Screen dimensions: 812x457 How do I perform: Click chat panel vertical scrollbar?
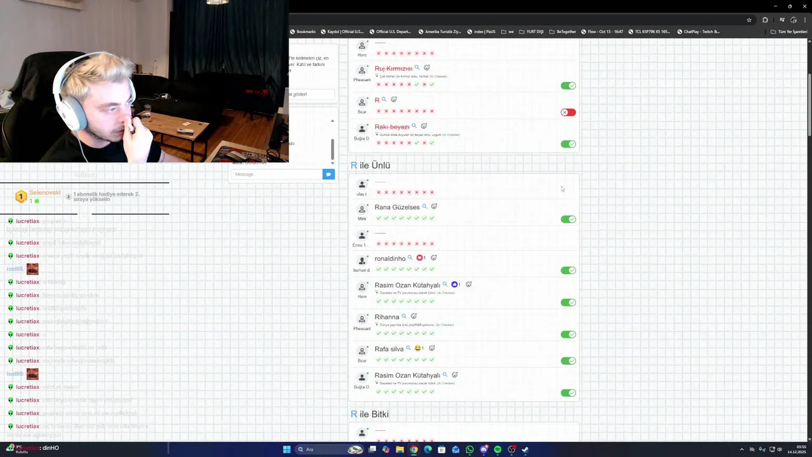pos(332,150)
